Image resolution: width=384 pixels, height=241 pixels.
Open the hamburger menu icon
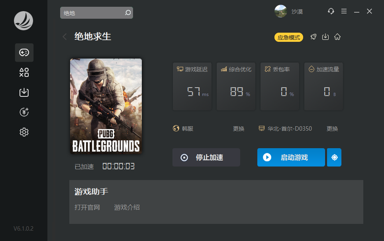coord(344,11)
